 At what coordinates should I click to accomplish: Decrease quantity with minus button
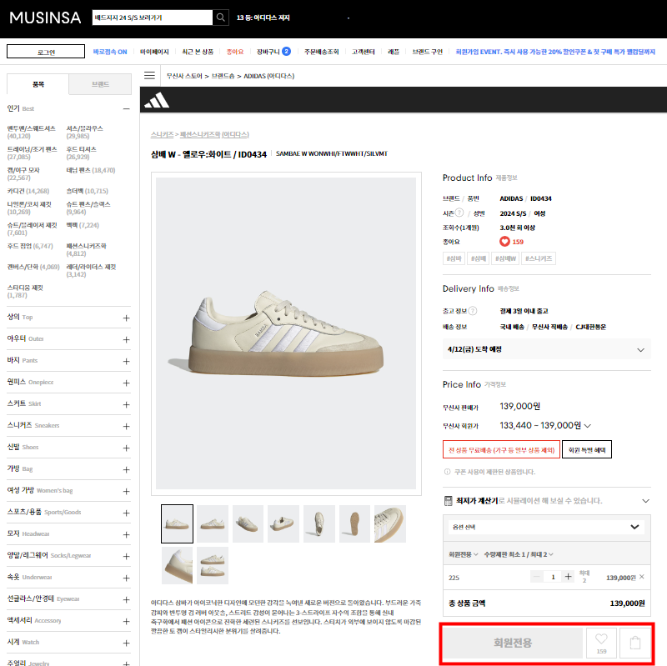click(x=536, y=577)
